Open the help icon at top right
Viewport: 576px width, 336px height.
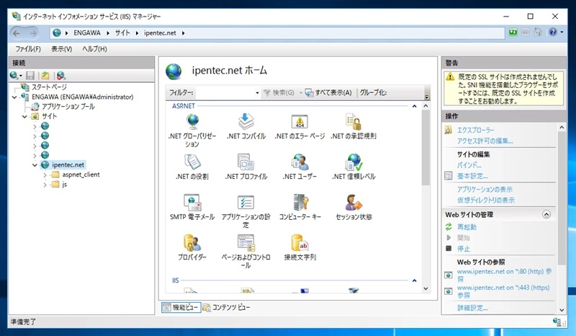553,32
